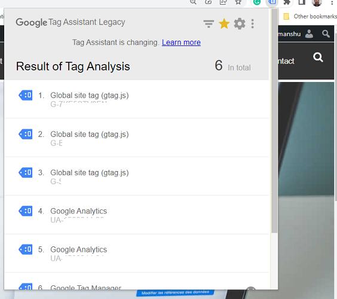Viewport: 337px width, 299px height.
Task: Click the Grammarly extension icon
Action: tap(257, 2)
